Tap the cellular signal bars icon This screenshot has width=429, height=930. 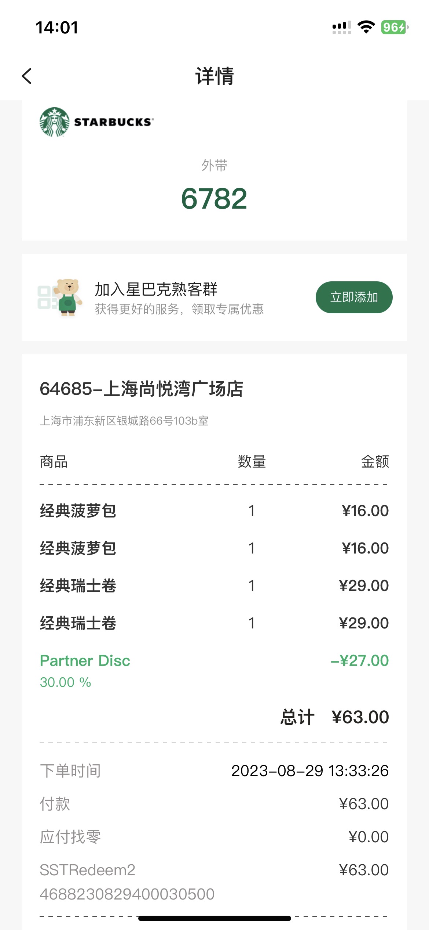coord(342,27)
